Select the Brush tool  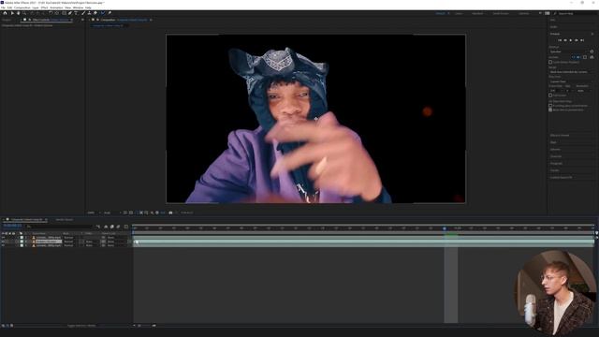point(83,13)
